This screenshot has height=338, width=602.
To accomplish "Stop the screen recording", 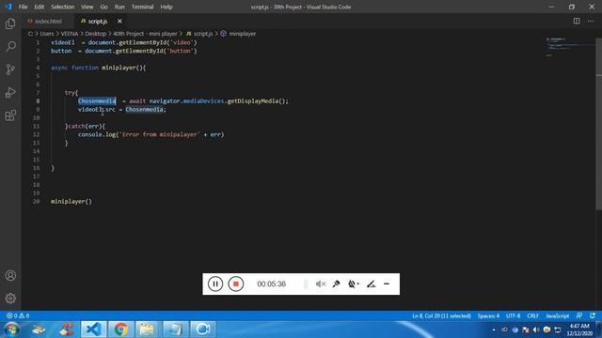I will coord(236,284).
